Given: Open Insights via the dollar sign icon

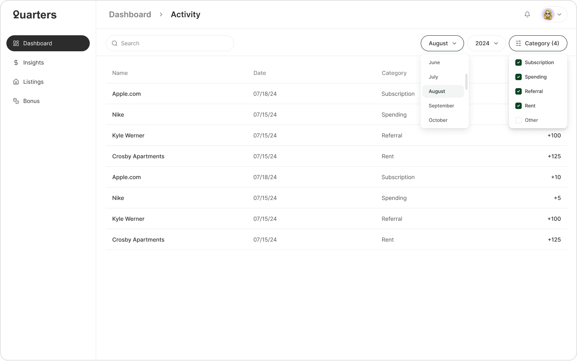Looking at the screenshot, I should pos(16,63).
